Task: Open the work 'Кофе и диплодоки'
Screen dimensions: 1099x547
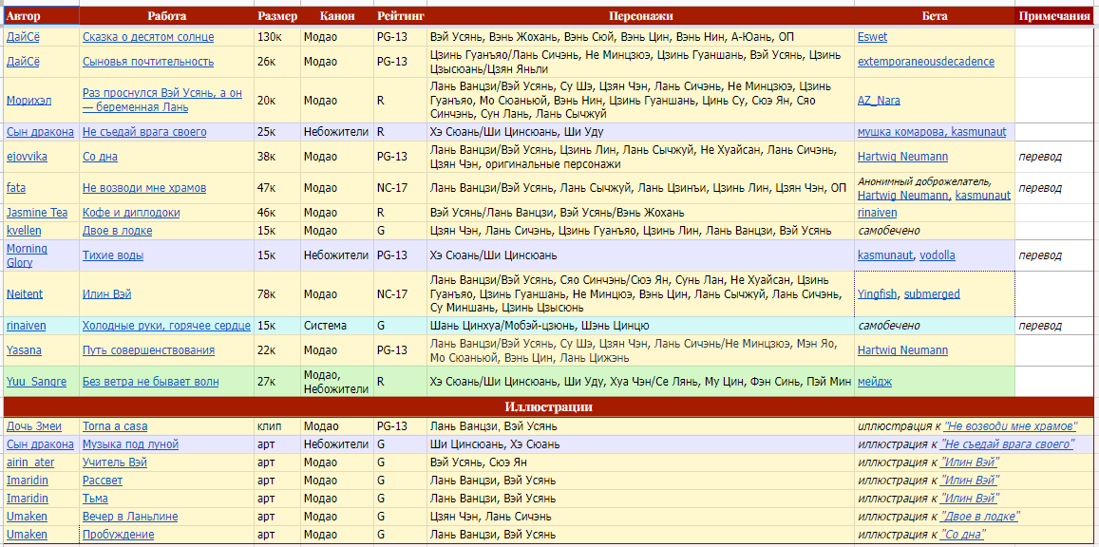Action: point(131,212)
